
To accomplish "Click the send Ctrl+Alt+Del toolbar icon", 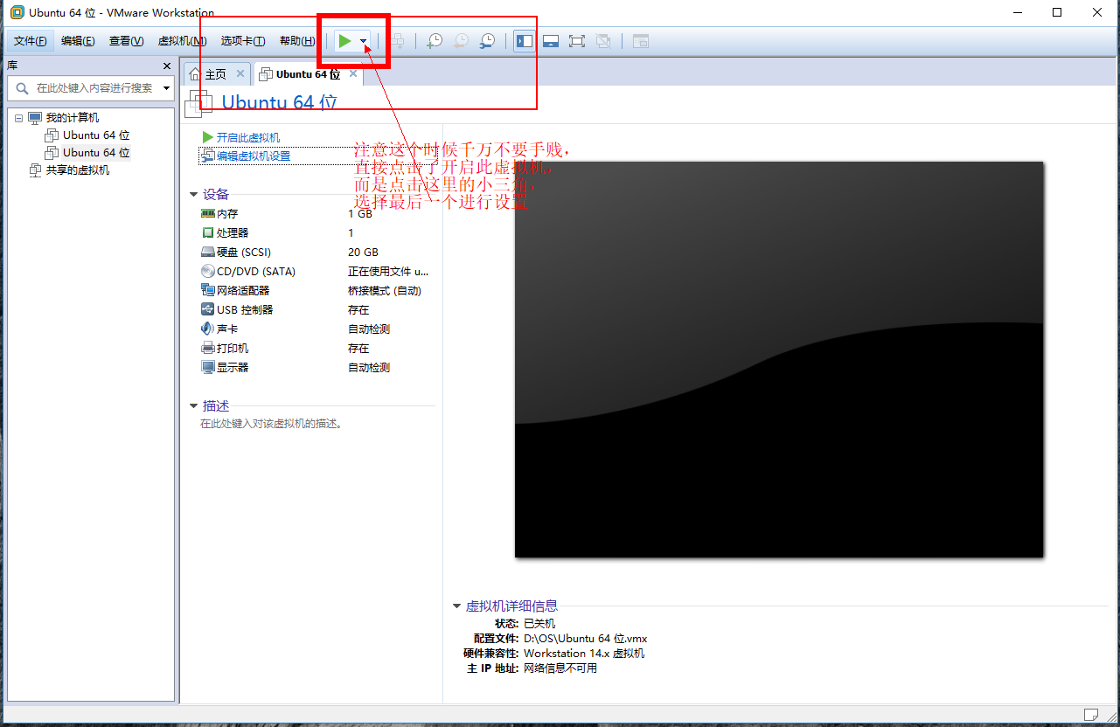I will 398,41.
